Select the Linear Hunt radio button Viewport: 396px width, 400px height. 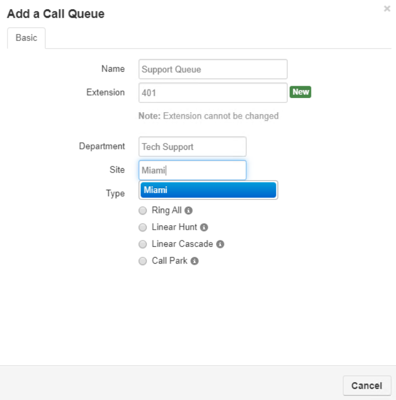143,227
